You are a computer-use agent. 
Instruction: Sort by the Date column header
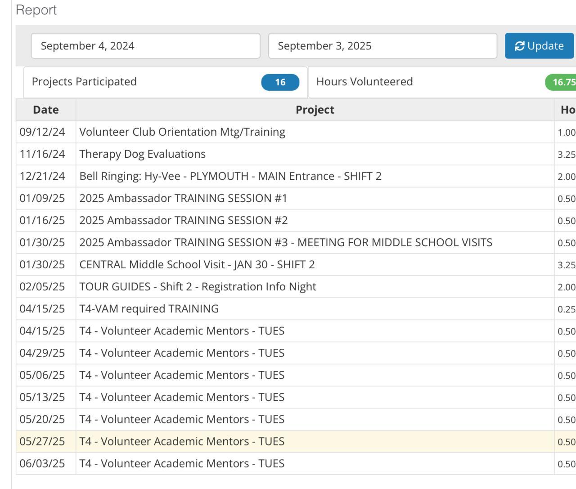46,110
